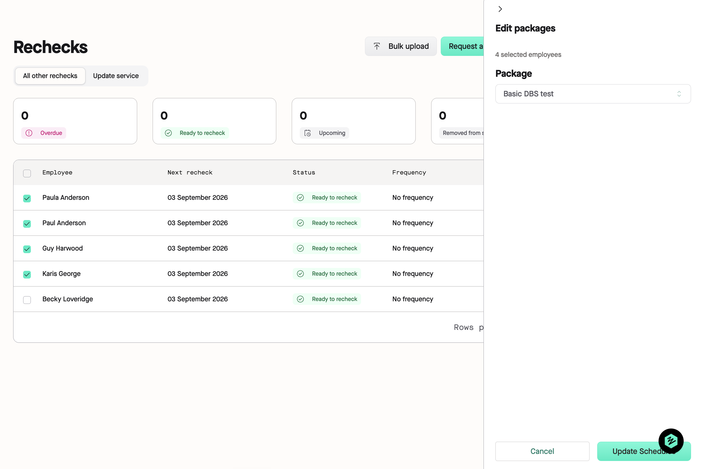This screenshot has height=469, width=701.
Task: Click the Bulk upload button
Action: [401, 46]
